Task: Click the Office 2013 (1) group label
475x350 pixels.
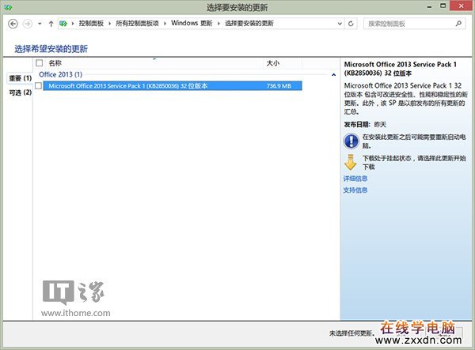Action: coord(60,74)
